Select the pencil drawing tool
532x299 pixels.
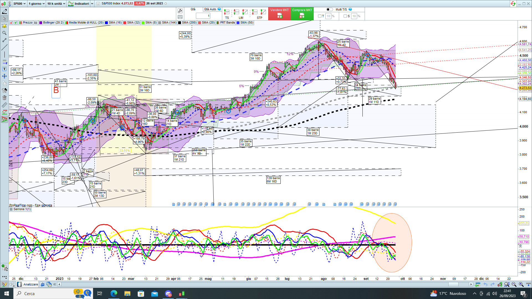4,11
